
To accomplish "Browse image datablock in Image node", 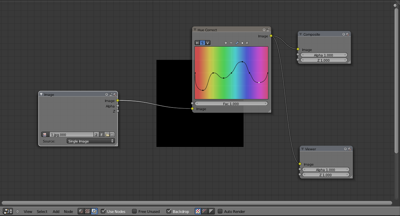I will point(45,134).
